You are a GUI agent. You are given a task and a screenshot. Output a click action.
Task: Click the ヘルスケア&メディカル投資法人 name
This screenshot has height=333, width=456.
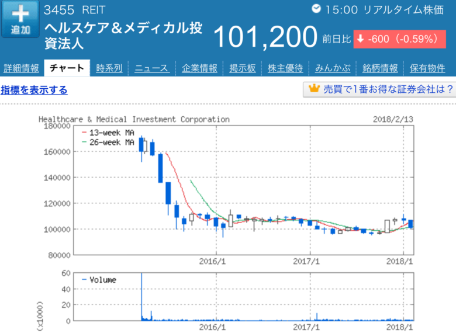123,36
